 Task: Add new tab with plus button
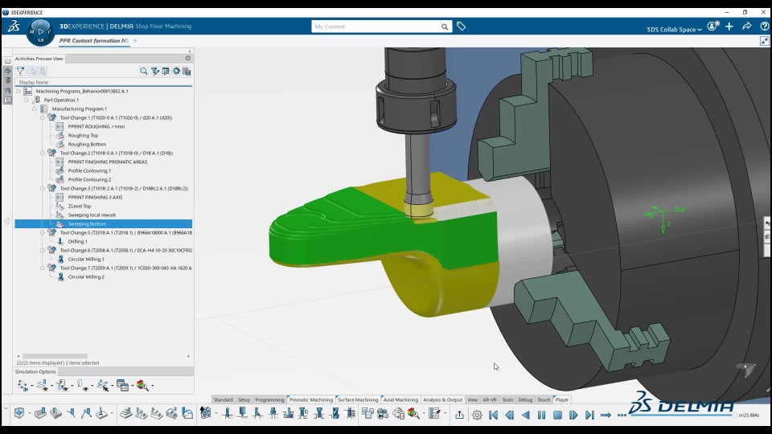point(135,41)
